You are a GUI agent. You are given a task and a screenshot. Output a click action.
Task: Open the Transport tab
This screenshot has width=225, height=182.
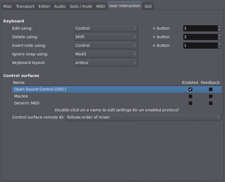[x=25, y=6]
